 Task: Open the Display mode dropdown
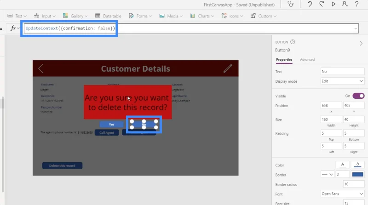(342, 81)
